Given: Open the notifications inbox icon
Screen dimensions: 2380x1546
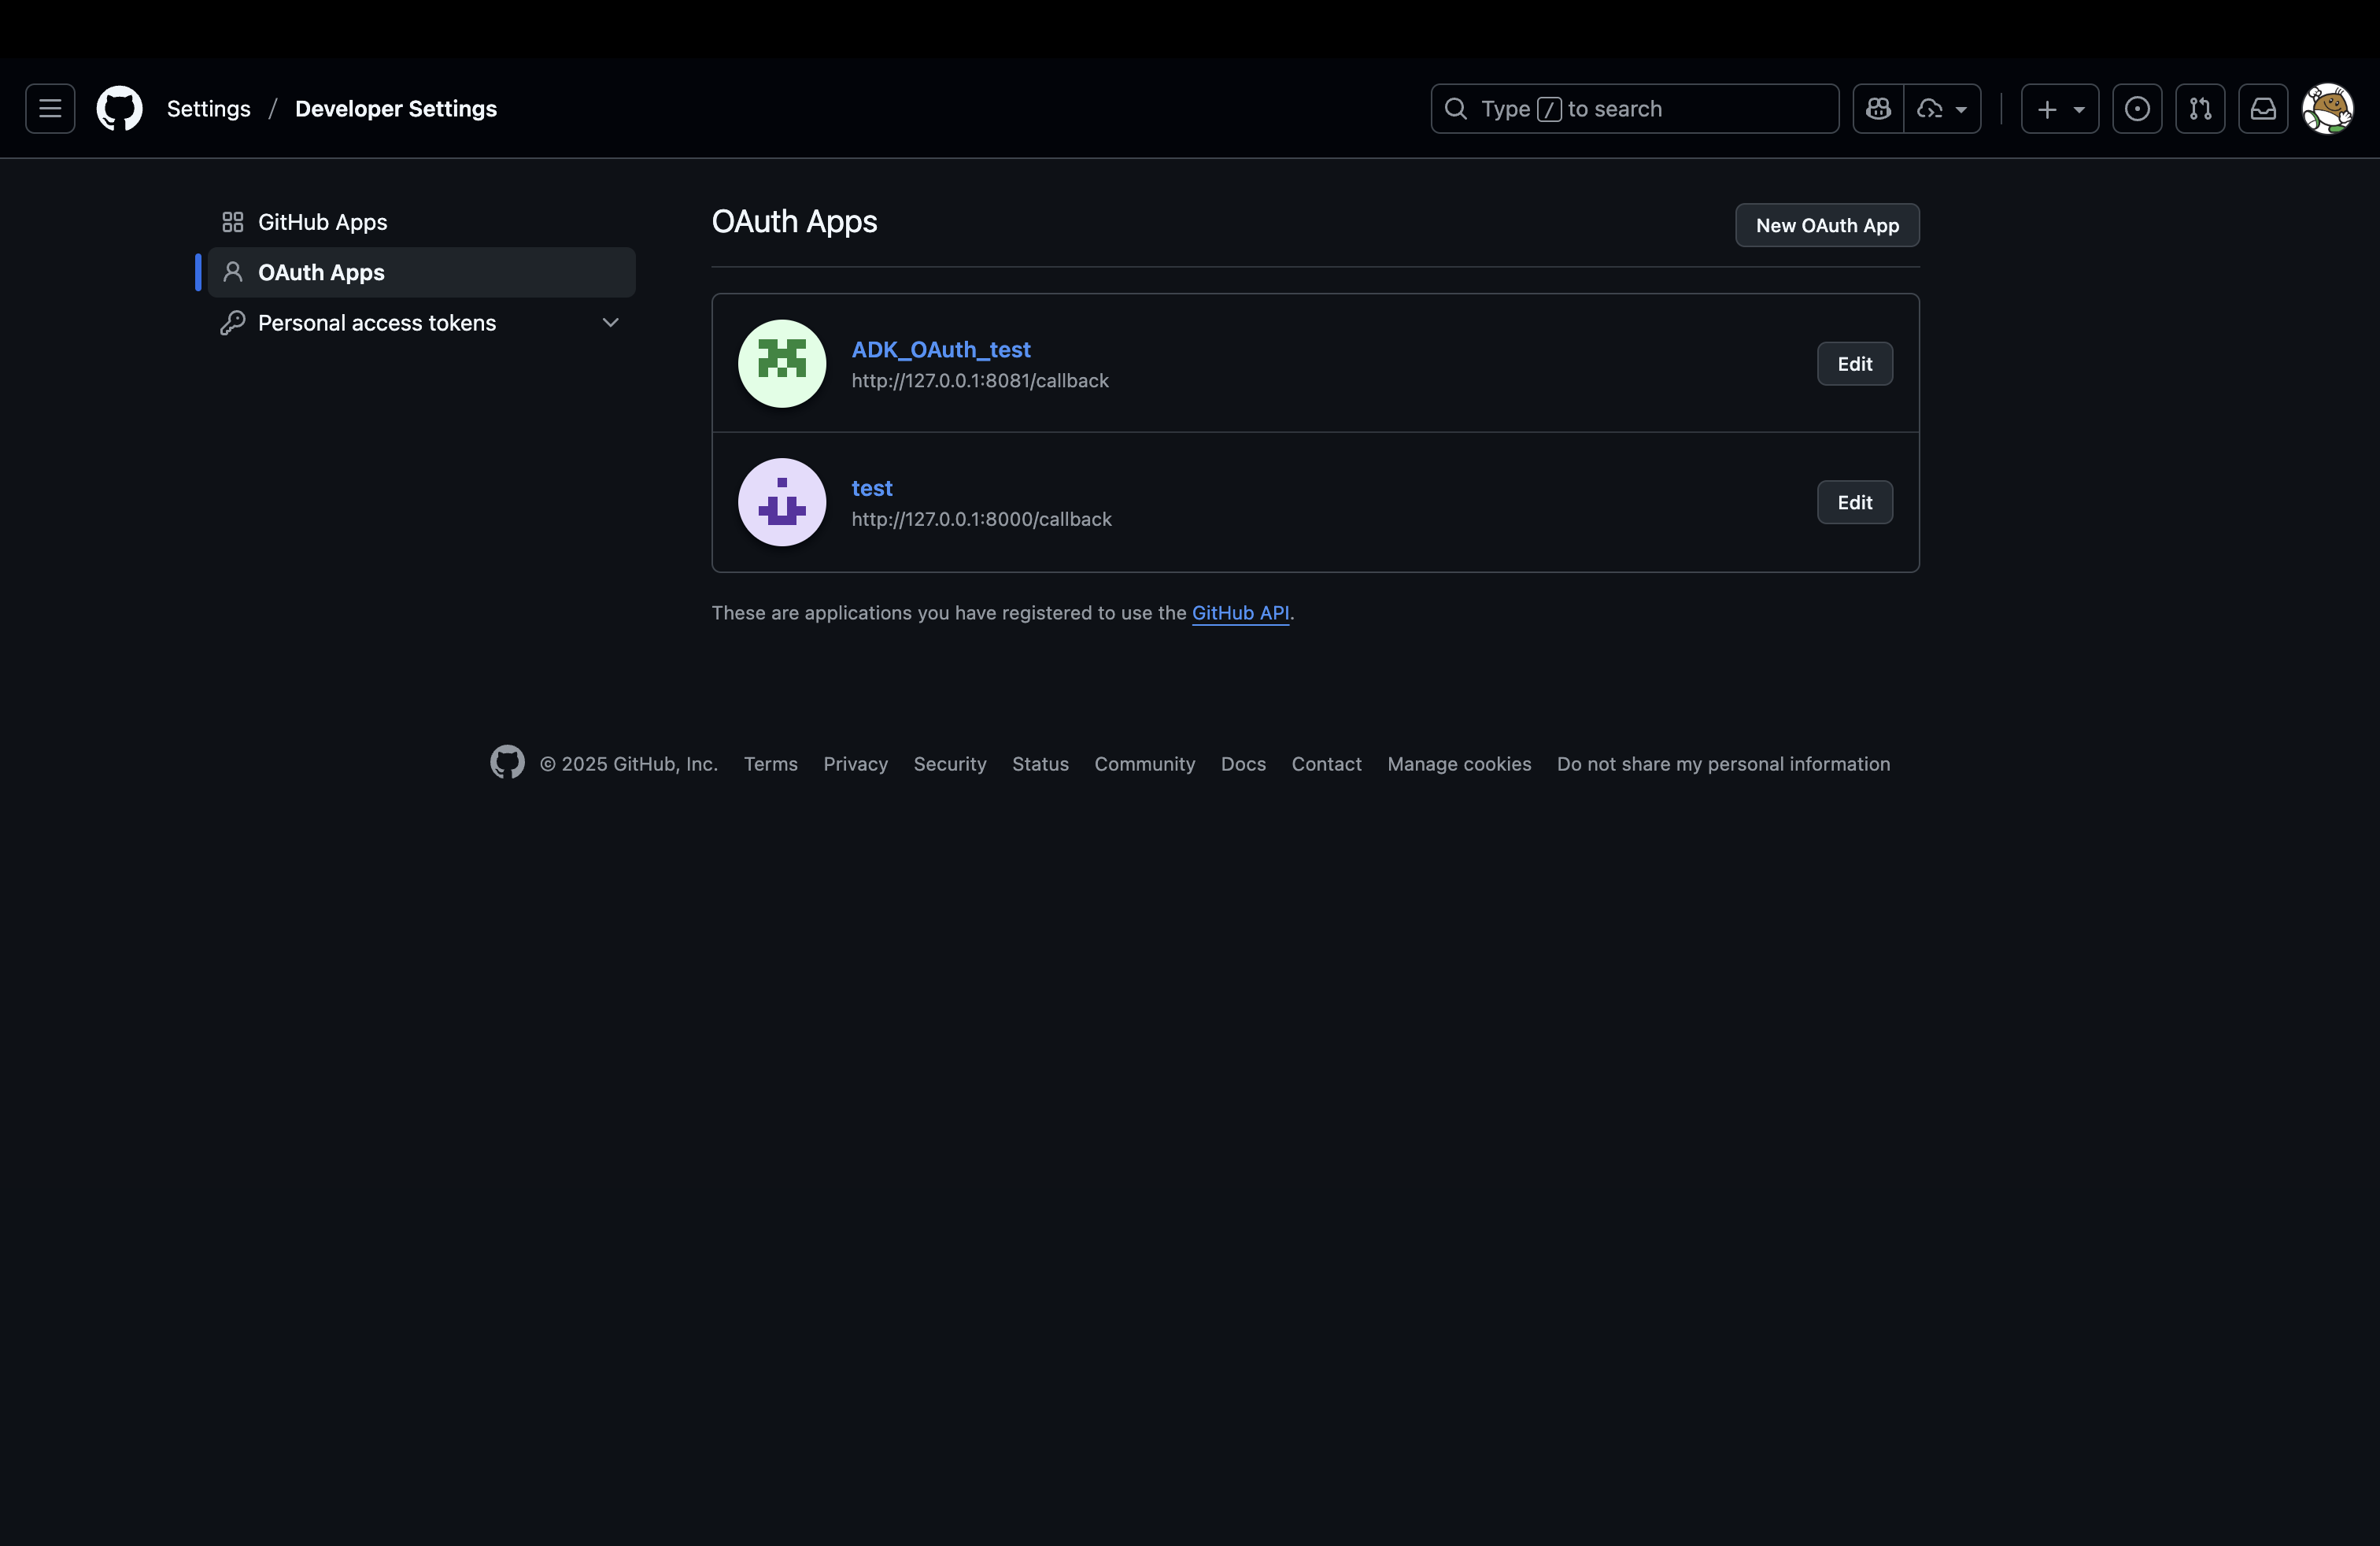Looking at the screenshot, I should 2263,109.
